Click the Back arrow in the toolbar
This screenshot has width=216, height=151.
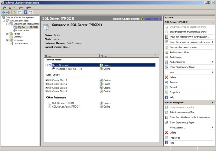pyautogui.click(x=4, y=12)
